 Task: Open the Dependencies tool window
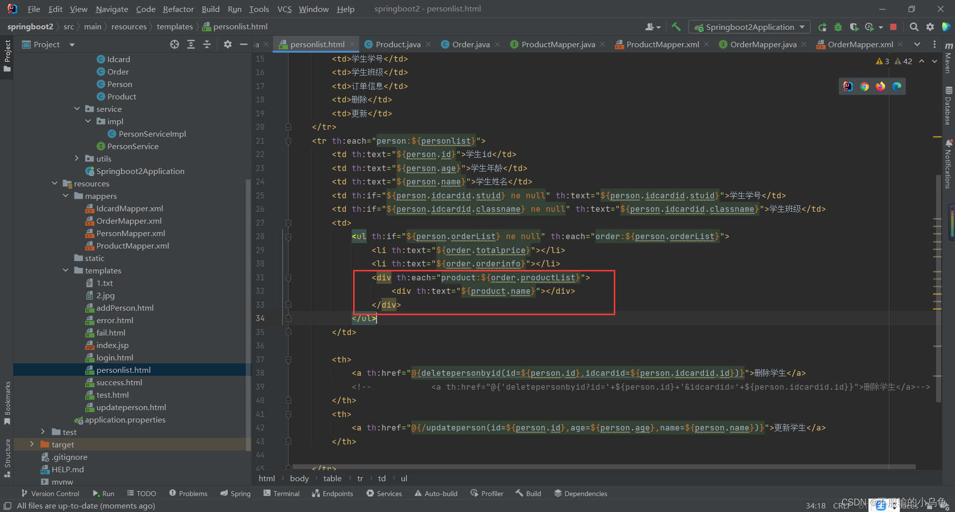[580, 494]
